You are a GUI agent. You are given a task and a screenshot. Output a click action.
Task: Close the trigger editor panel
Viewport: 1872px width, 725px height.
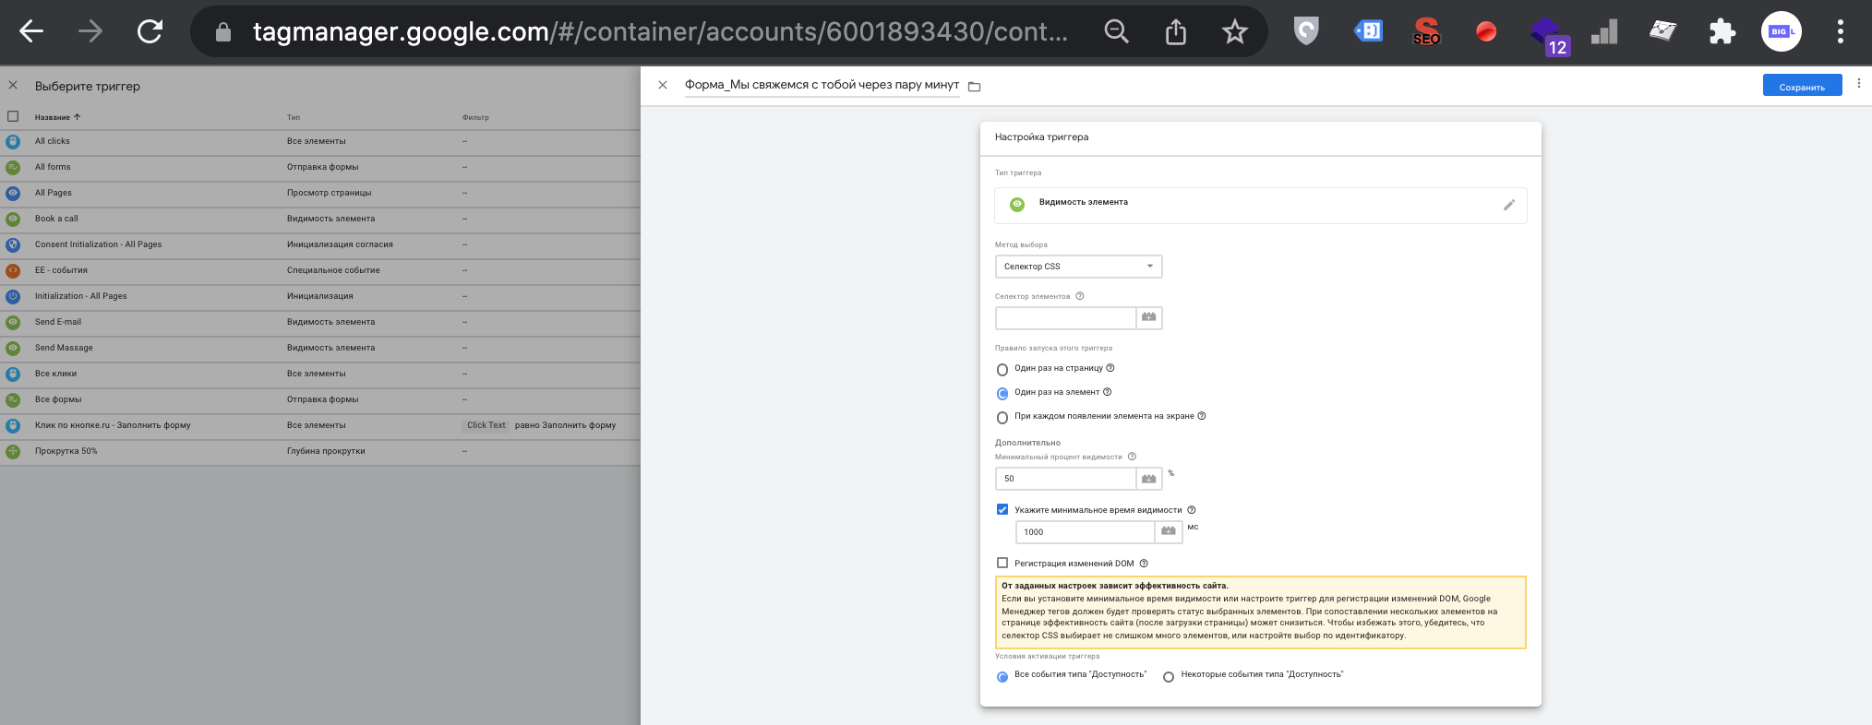pos(663,85)
